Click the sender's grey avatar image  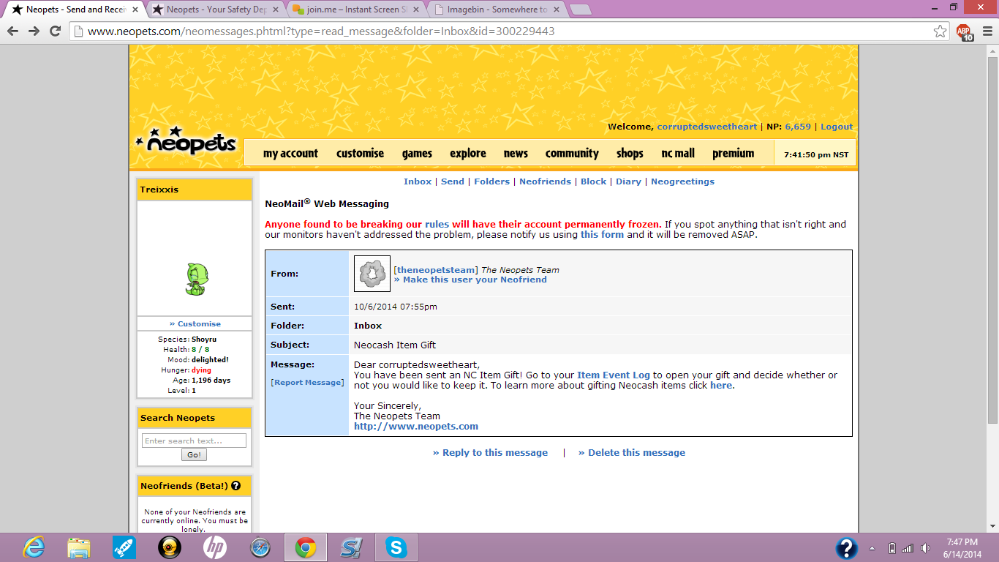pyautogui.click(x=372, y=274)
